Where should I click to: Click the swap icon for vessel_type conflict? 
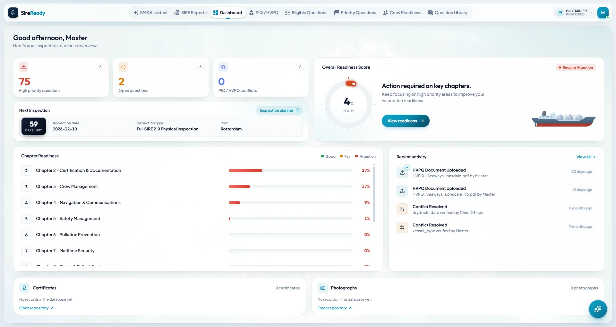402,227
